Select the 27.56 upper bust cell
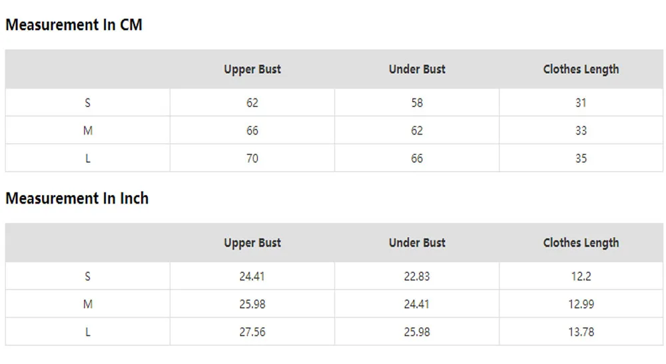The image size is (666, 364). 252,332
